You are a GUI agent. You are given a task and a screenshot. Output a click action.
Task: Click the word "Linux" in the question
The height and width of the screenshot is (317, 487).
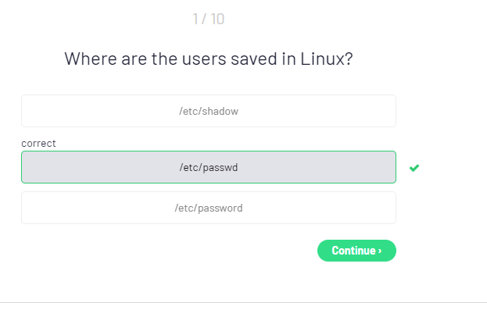323,59
